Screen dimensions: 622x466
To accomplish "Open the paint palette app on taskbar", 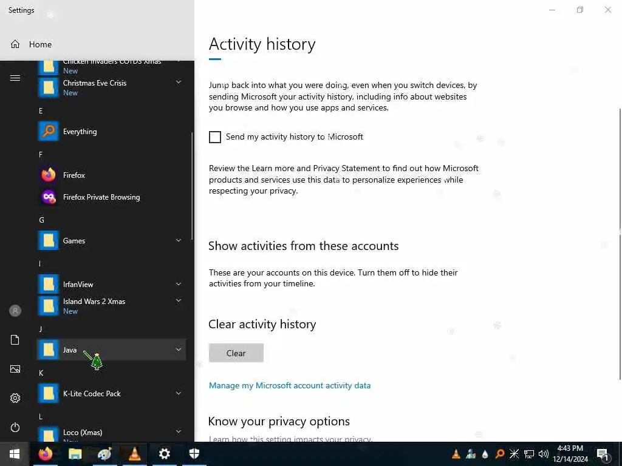I will [104, 454].
